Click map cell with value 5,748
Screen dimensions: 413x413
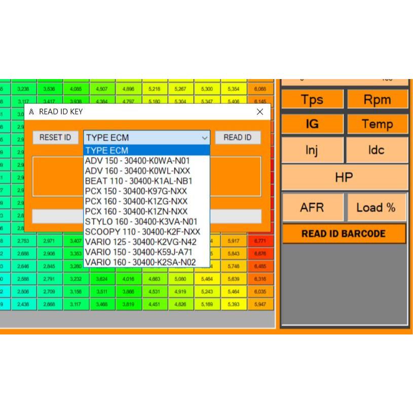[x=234, y=266]
